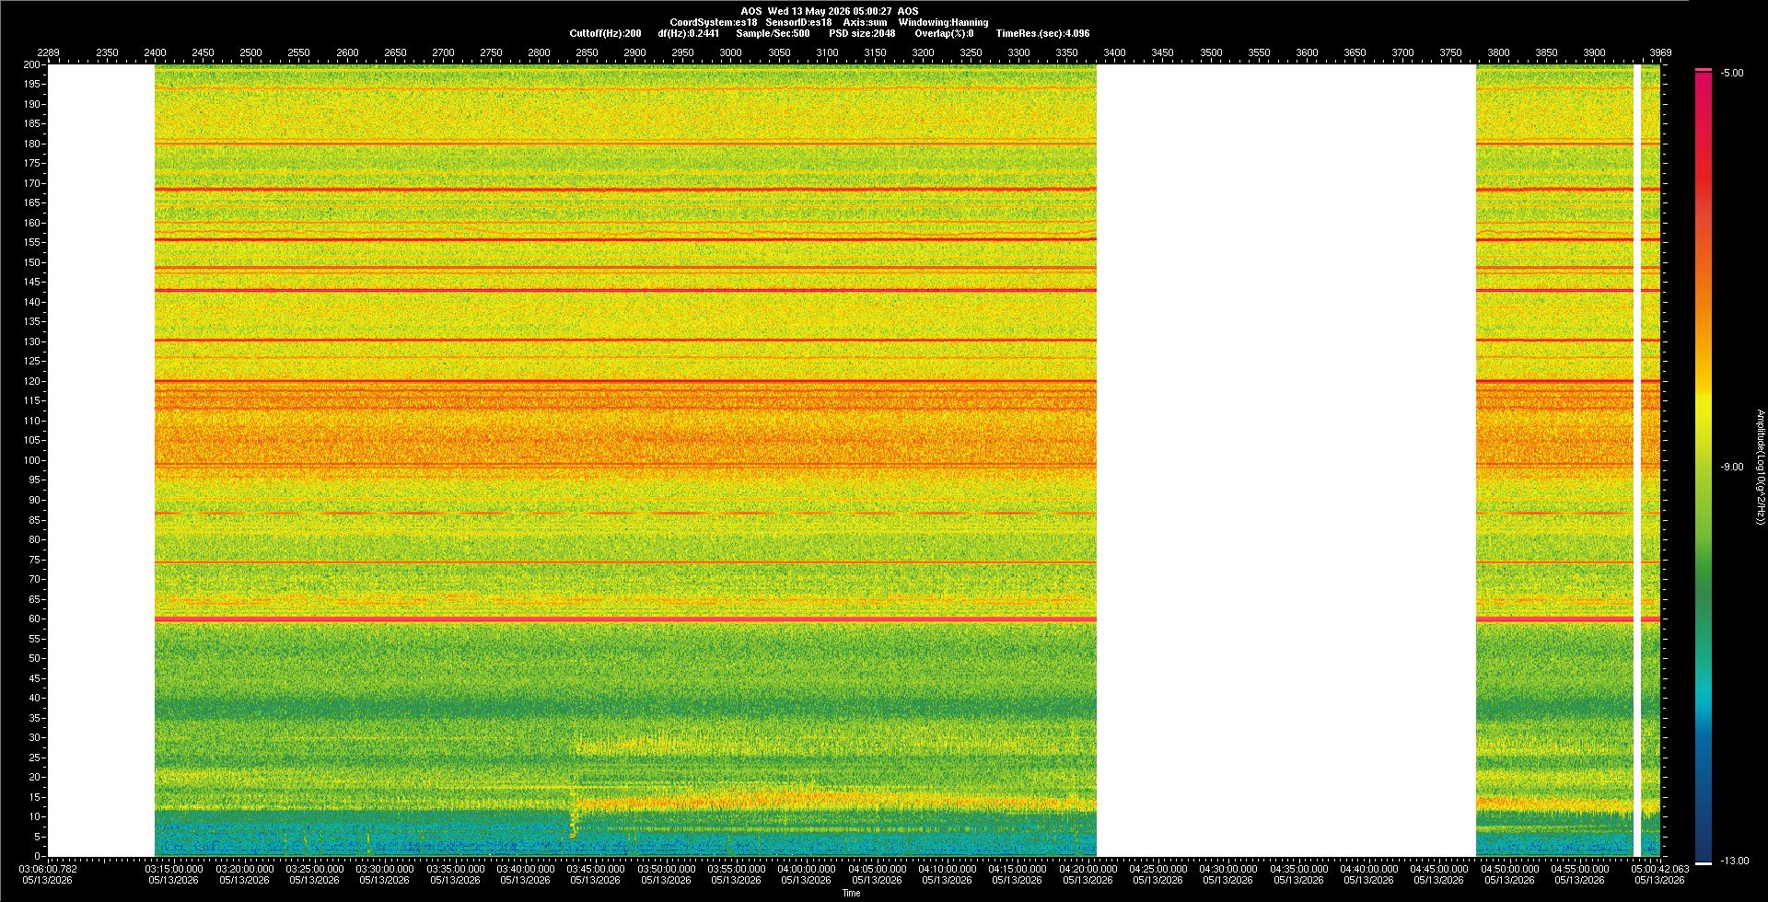Click the 04:00:00.000 time axis label
Viewport: 1768px width, 902px height.
(x=807, y=869)
